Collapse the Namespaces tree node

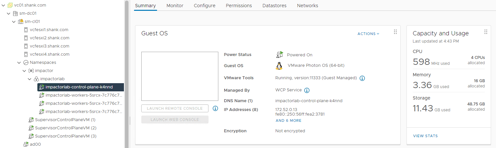pos(19,63)
